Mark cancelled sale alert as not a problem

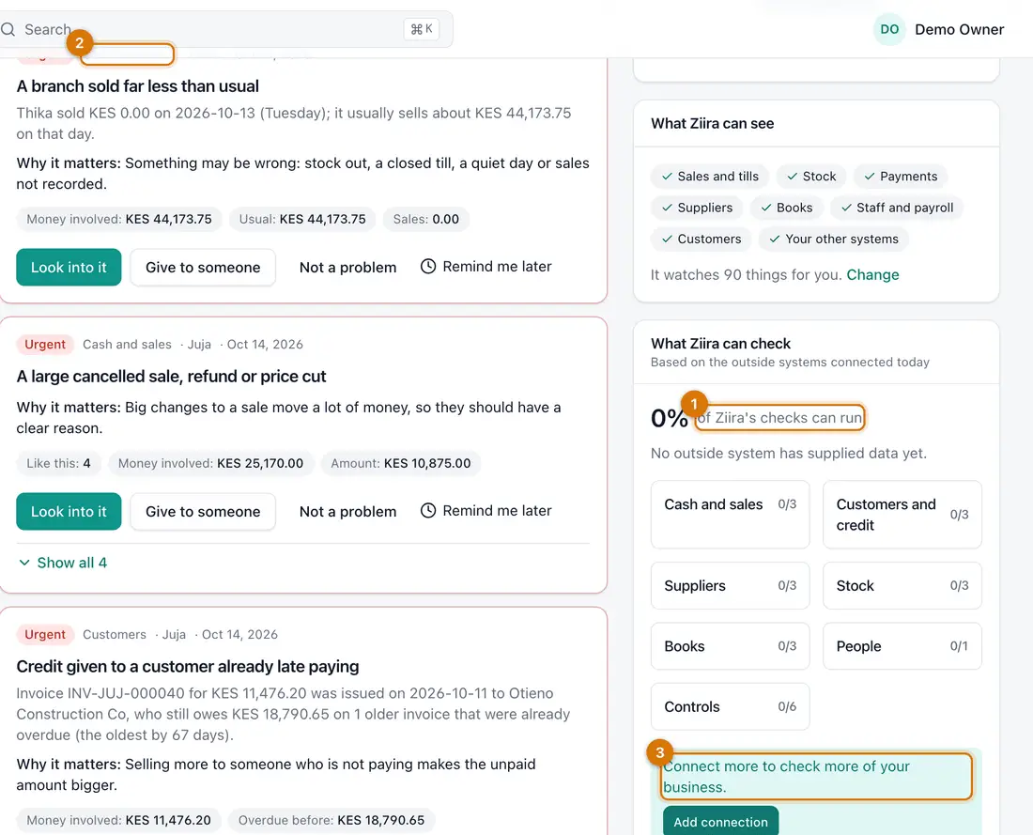point(347,511)
